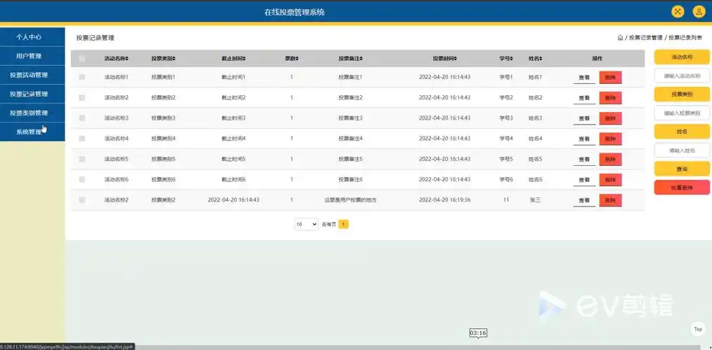Image resolution: width=712 pixels, height=350 pixels.
Task: Click 删除 for the 姓名1 row
Action: click(x=610, y=78)
